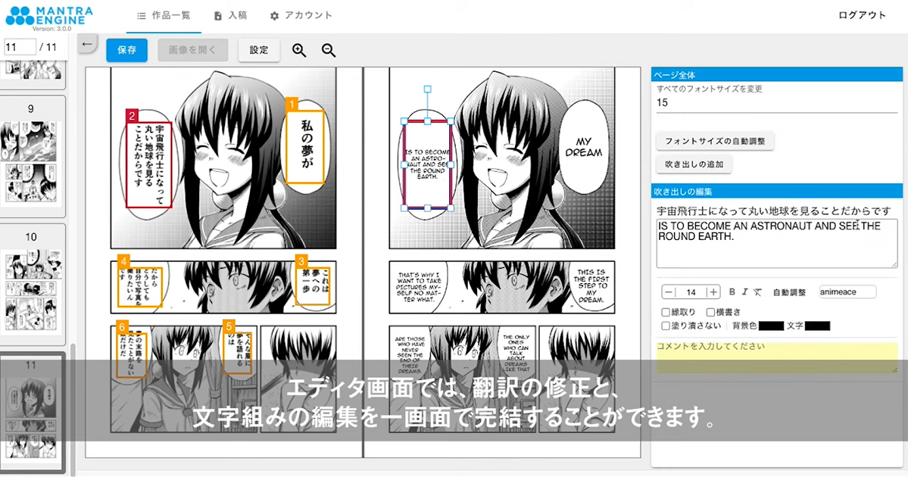Image resolution: width=908 pixels, height=477 pixels.
Task: Toggle italic text formatting
Action: coord(744,292)
